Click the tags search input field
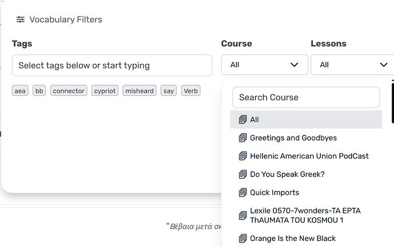 [x=112, y=65]
